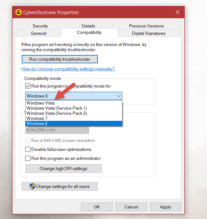This screenshot has width=207, height=219.
Task: Select Windows 7 from the dropdown list
Action: [x=74, y=118]
